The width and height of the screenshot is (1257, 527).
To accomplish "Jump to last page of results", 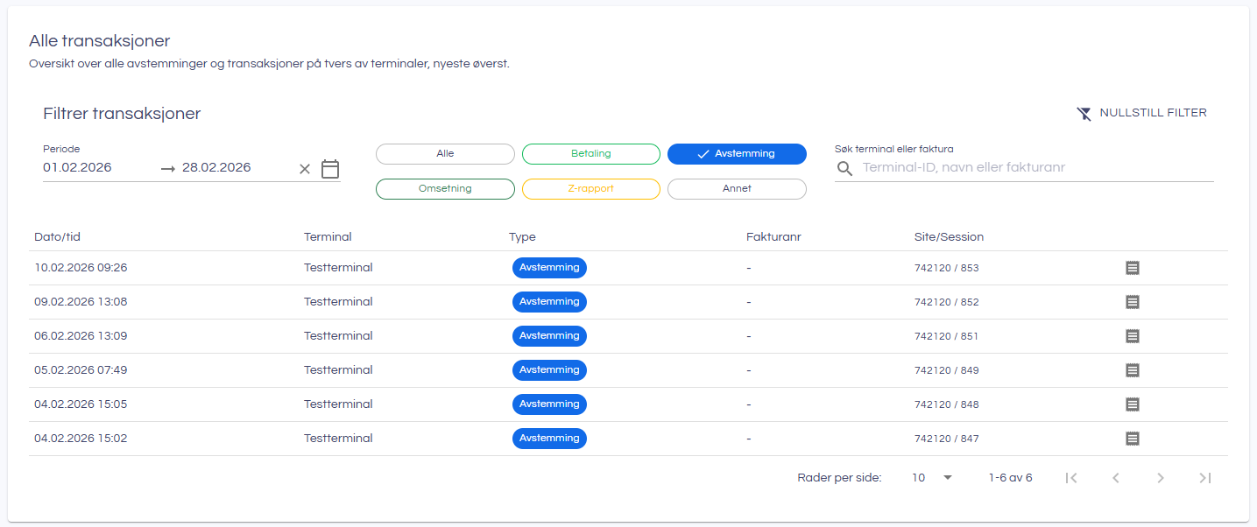I will [x=1205, y=478].
